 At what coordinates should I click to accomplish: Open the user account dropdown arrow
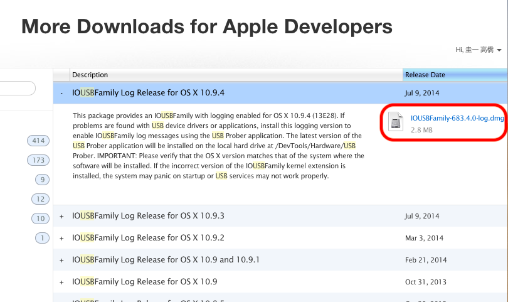[x=499, y=50]
